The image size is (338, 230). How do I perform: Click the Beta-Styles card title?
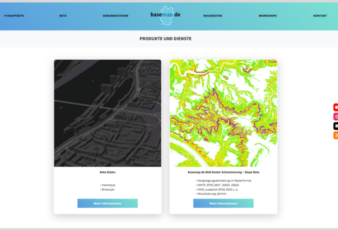coord(107,172)
